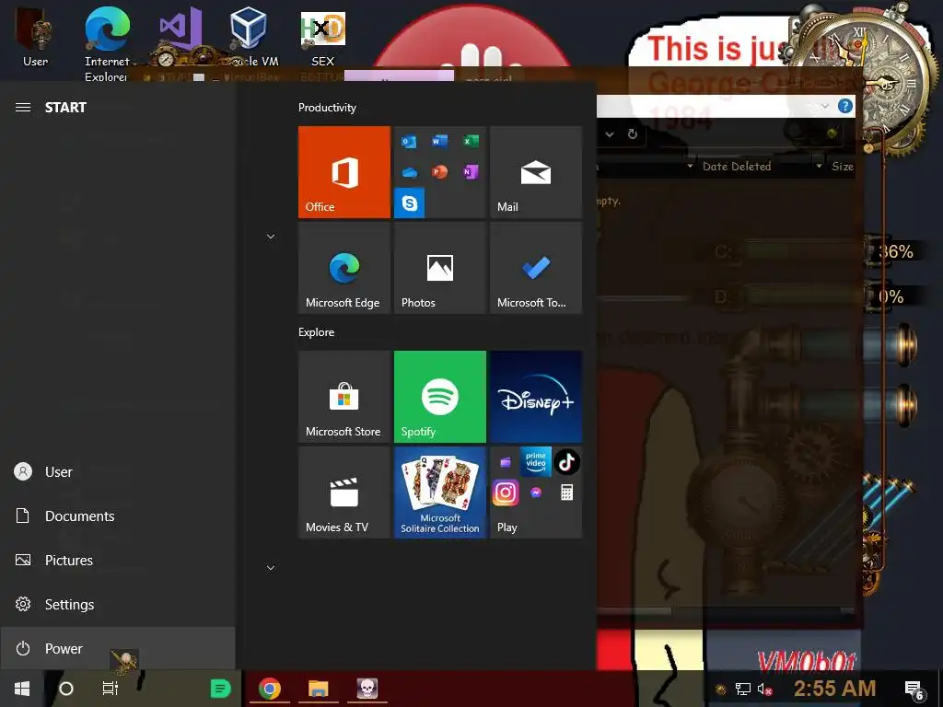Screen dimensions: 943x707
Task: Open the Disney+ tile
Action: pyautogui.click(x=536, y=397)
